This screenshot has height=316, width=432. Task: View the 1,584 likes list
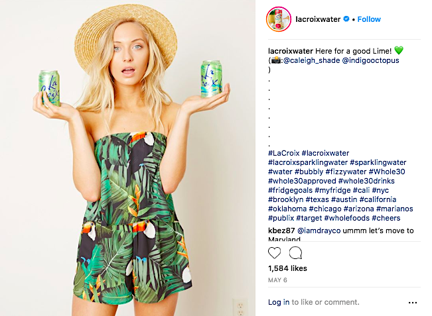287,269
